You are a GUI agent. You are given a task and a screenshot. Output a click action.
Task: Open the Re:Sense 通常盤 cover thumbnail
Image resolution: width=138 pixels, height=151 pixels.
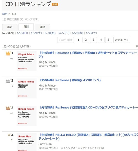(x=27, y=88)
